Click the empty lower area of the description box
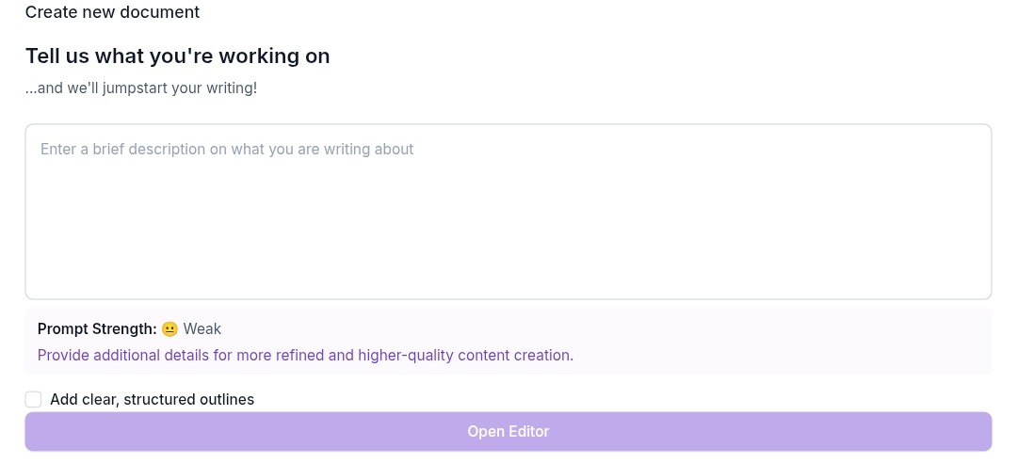 point(508,247)
